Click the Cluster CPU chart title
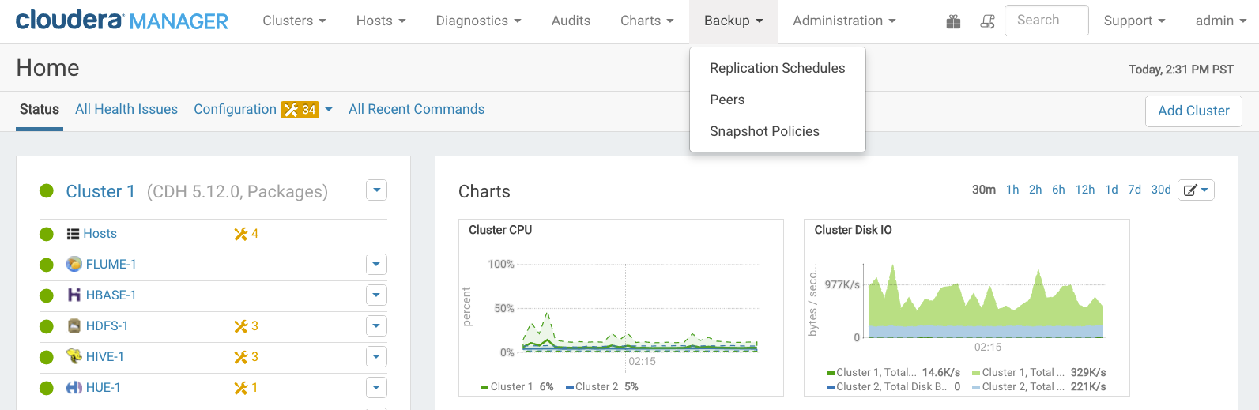The width and height of the screenshot is (1259, 410). click(x=500, y=230)
